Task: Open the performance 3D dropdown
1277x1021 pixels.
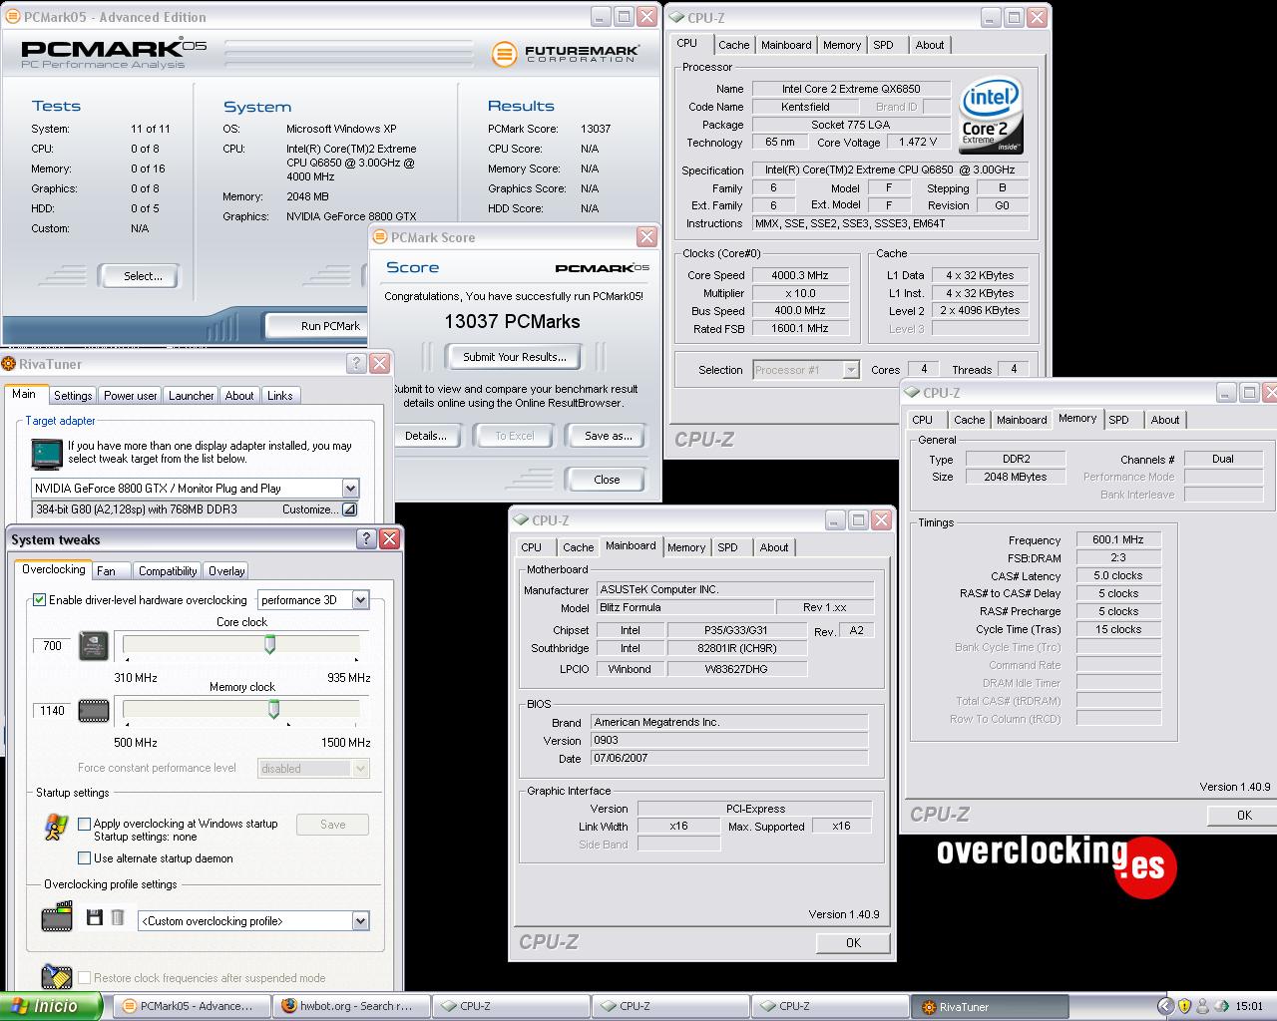Action: point(360,600)
